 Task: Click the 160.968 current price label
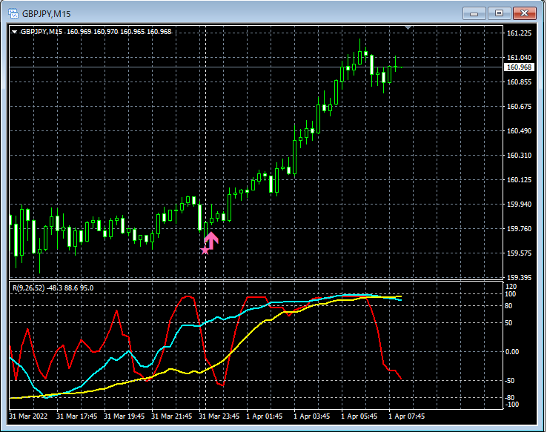[x=519, y=67]
